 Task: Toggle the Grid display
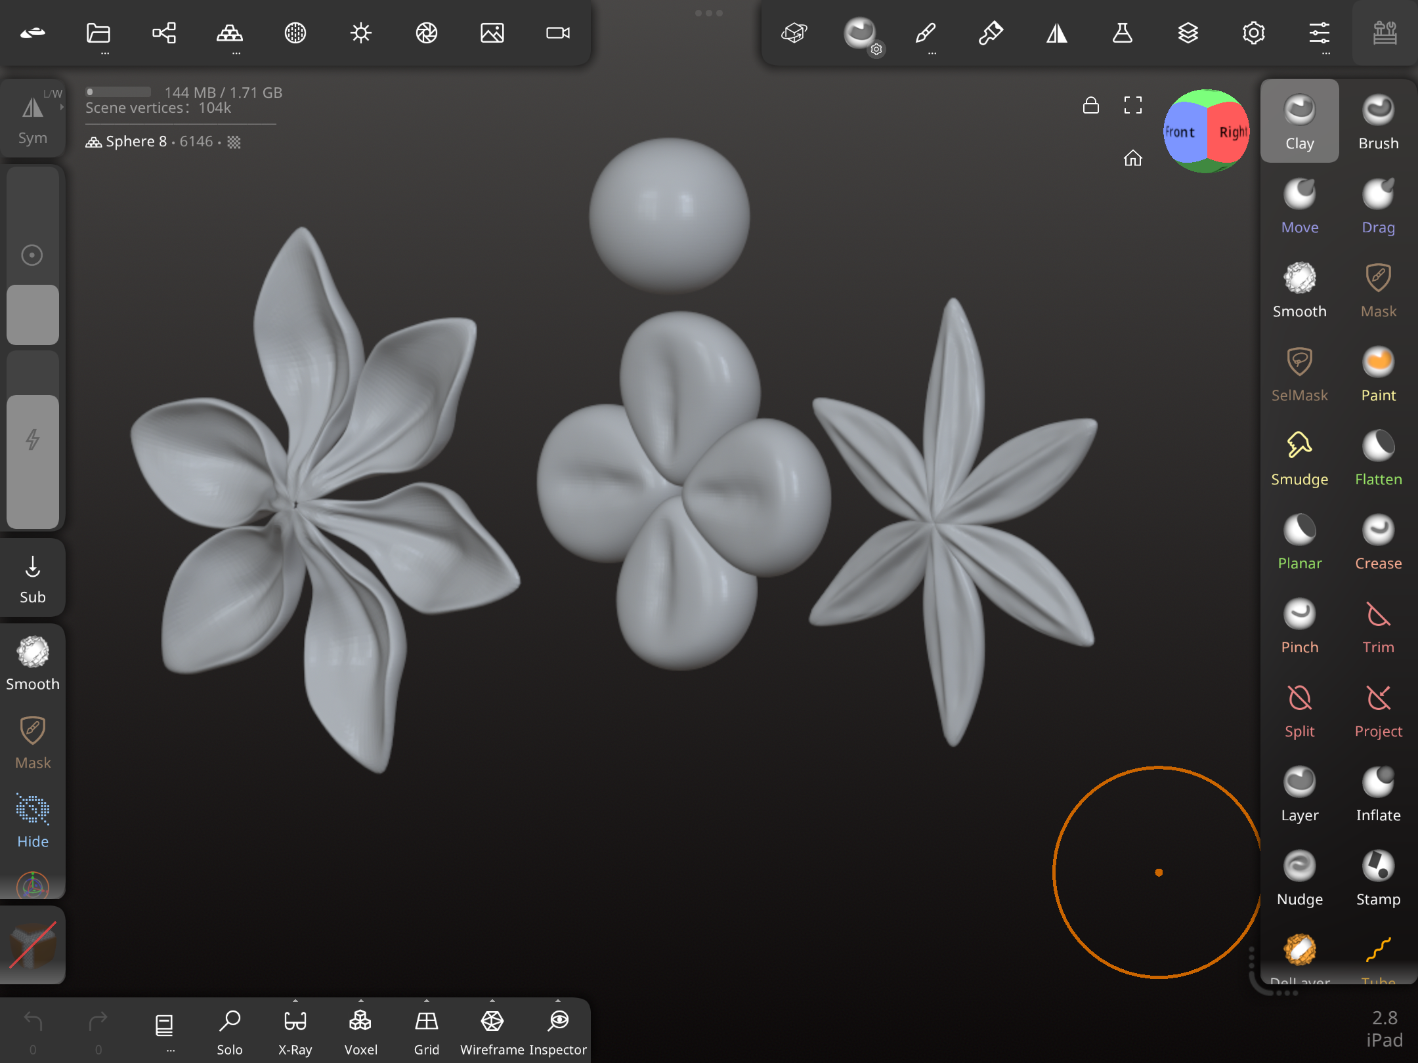426,1030
